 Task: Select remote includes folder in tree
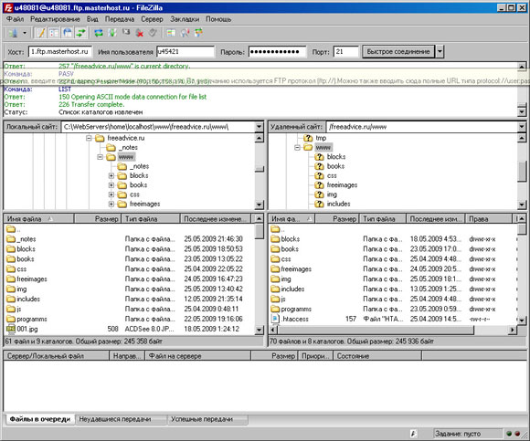point(338,204)
